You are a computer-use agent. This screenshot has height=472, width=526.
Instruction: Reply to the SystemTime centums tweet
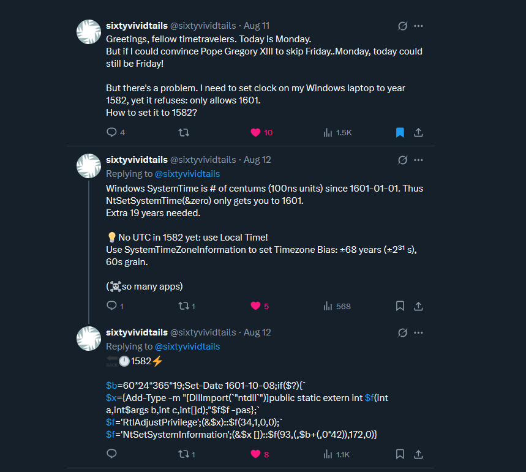click(111, 306)
